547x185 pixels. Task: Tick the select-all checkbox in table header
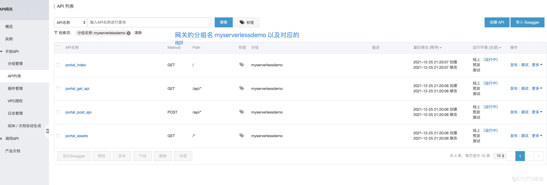point(58,48)
